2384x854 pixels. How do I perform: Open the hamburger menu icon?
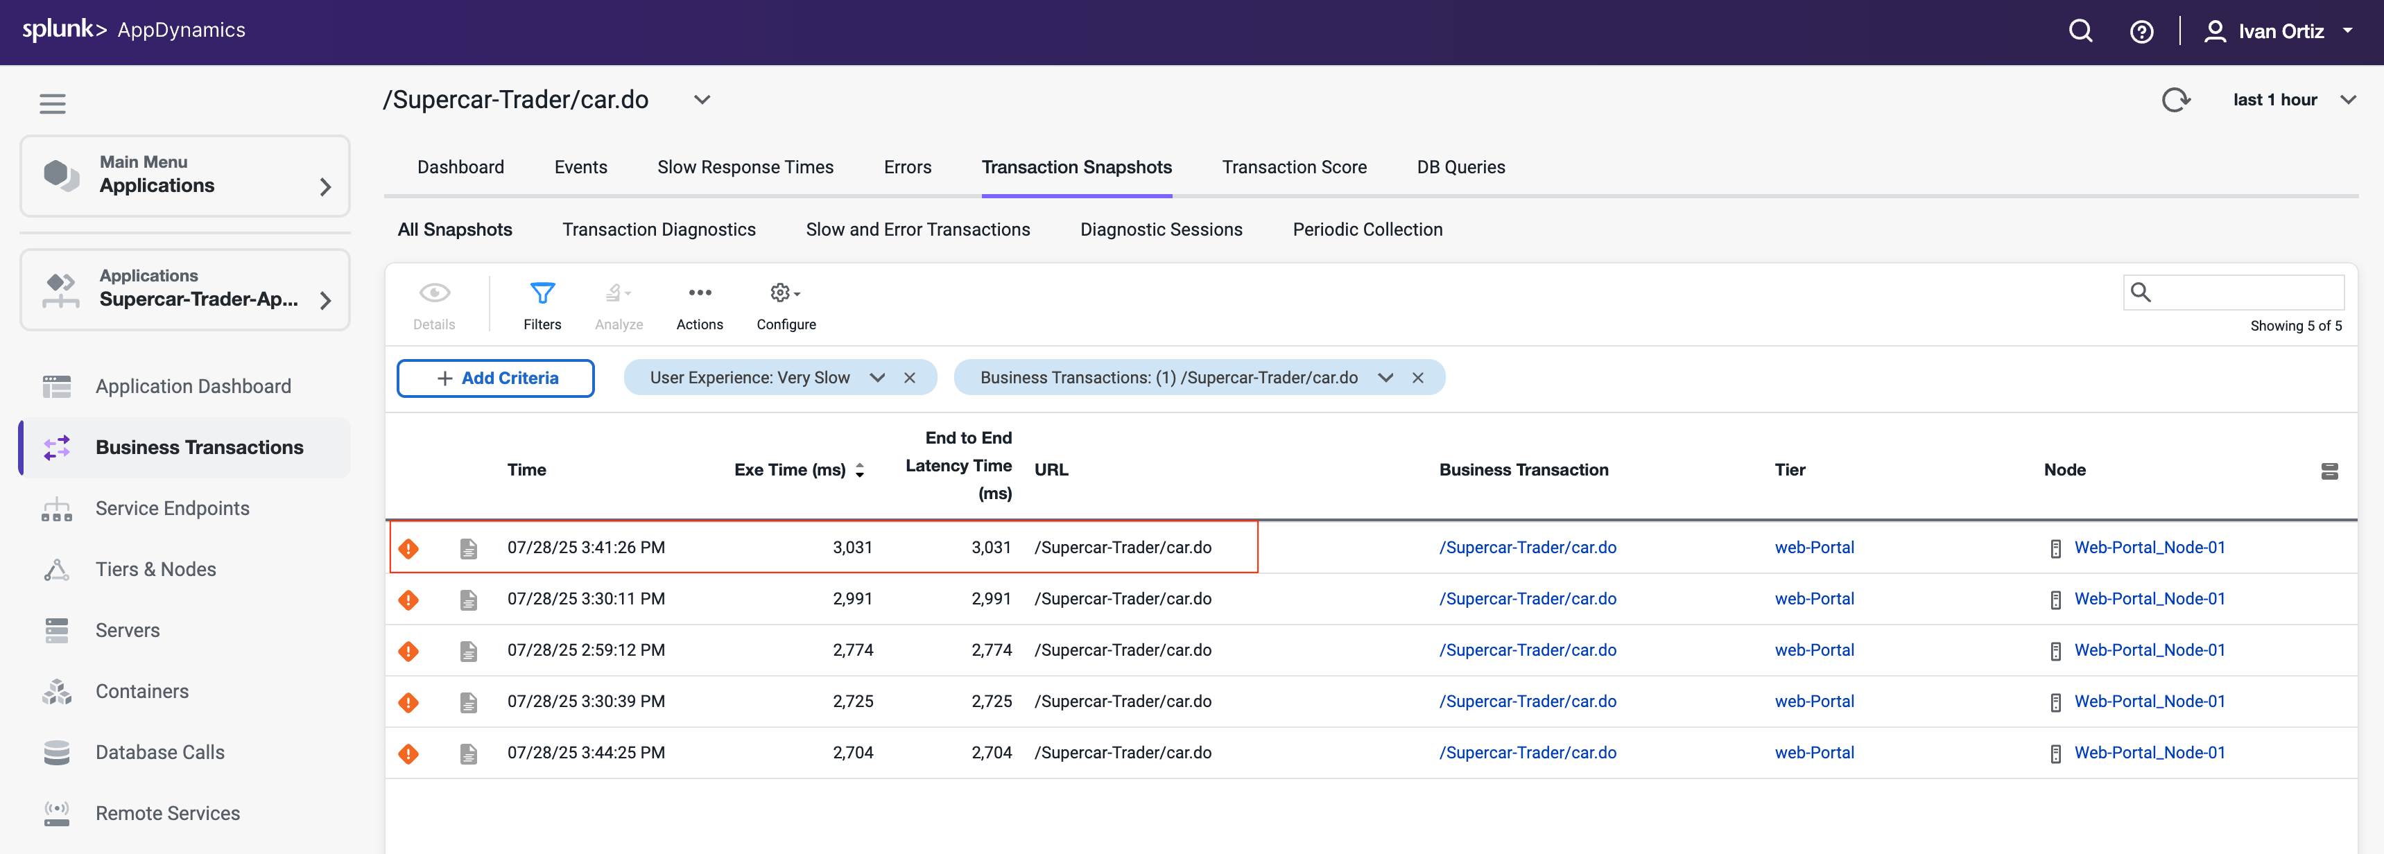point(53,103)
